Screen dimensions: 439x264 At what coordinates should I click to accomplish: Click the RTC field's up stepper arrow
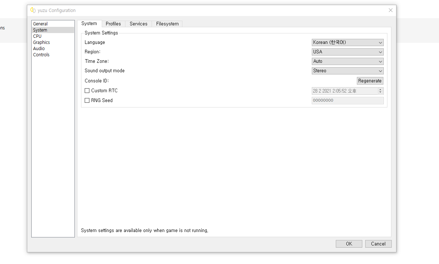click(380, 89)
